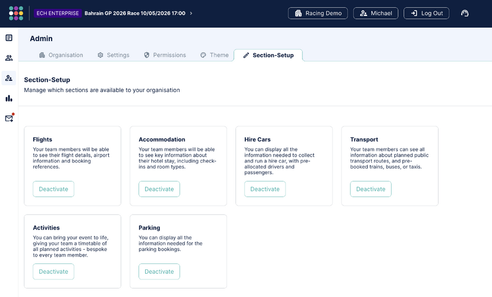Viewport: 492px width, 297px height.
Task: Click the colorful dots app logo
Action: point(16,13)
